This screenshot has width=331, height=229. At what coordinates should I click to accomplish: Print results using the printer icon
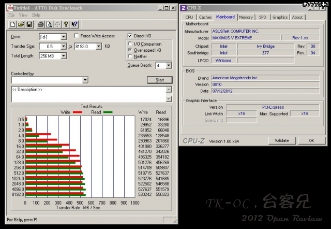coord(40,24)
